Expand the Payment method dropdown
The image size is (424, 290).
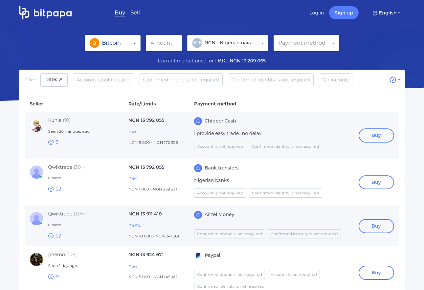coord(306,43)
